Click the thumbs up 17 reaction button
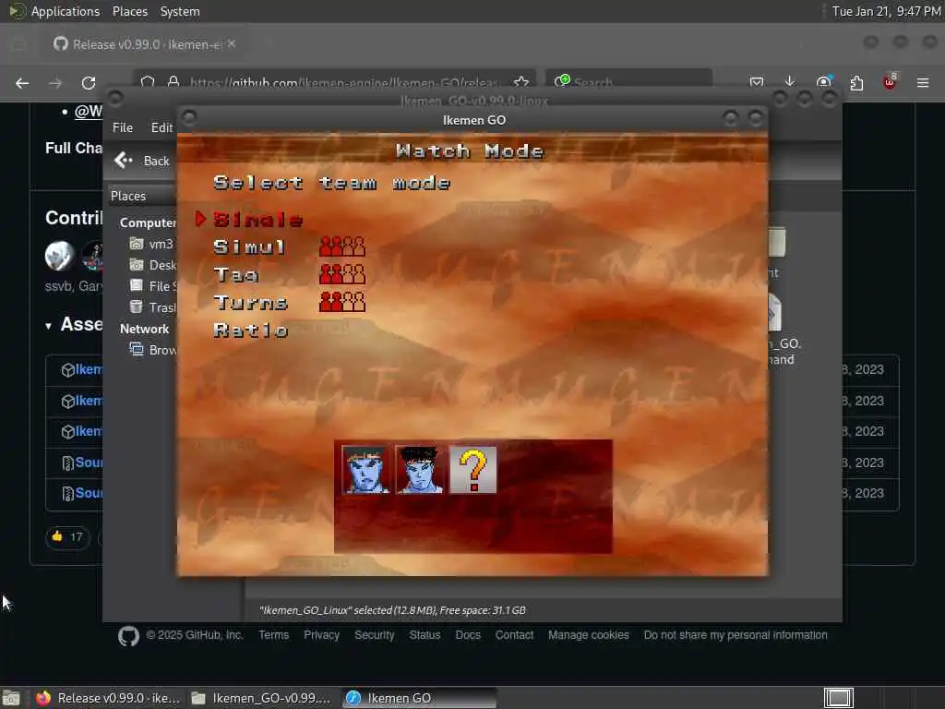The image size is (945, 709). (67, 536)
